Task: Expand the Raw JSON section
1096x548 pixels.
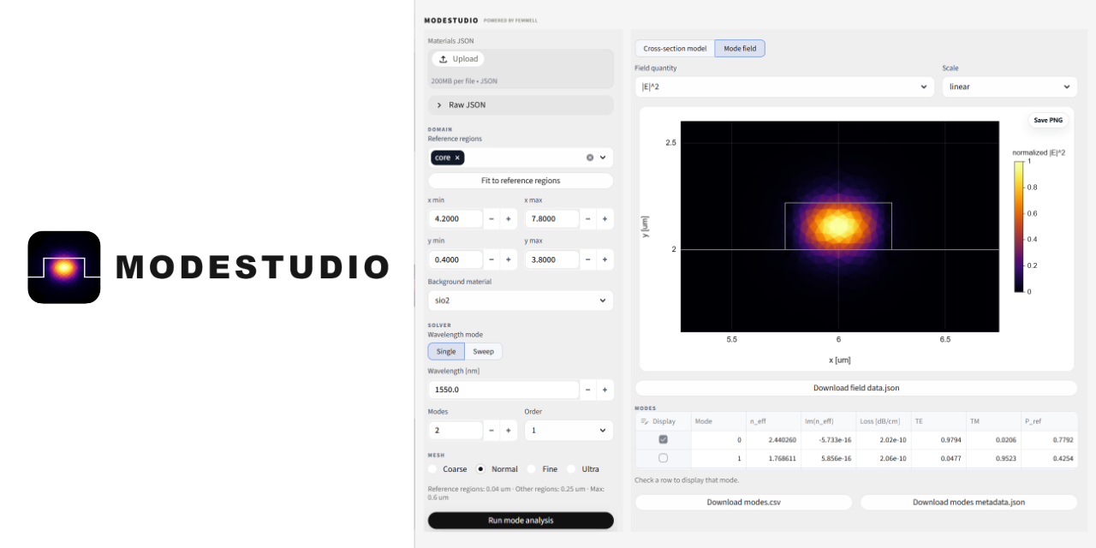Action: pyautogui.click(x=521, y=104)
